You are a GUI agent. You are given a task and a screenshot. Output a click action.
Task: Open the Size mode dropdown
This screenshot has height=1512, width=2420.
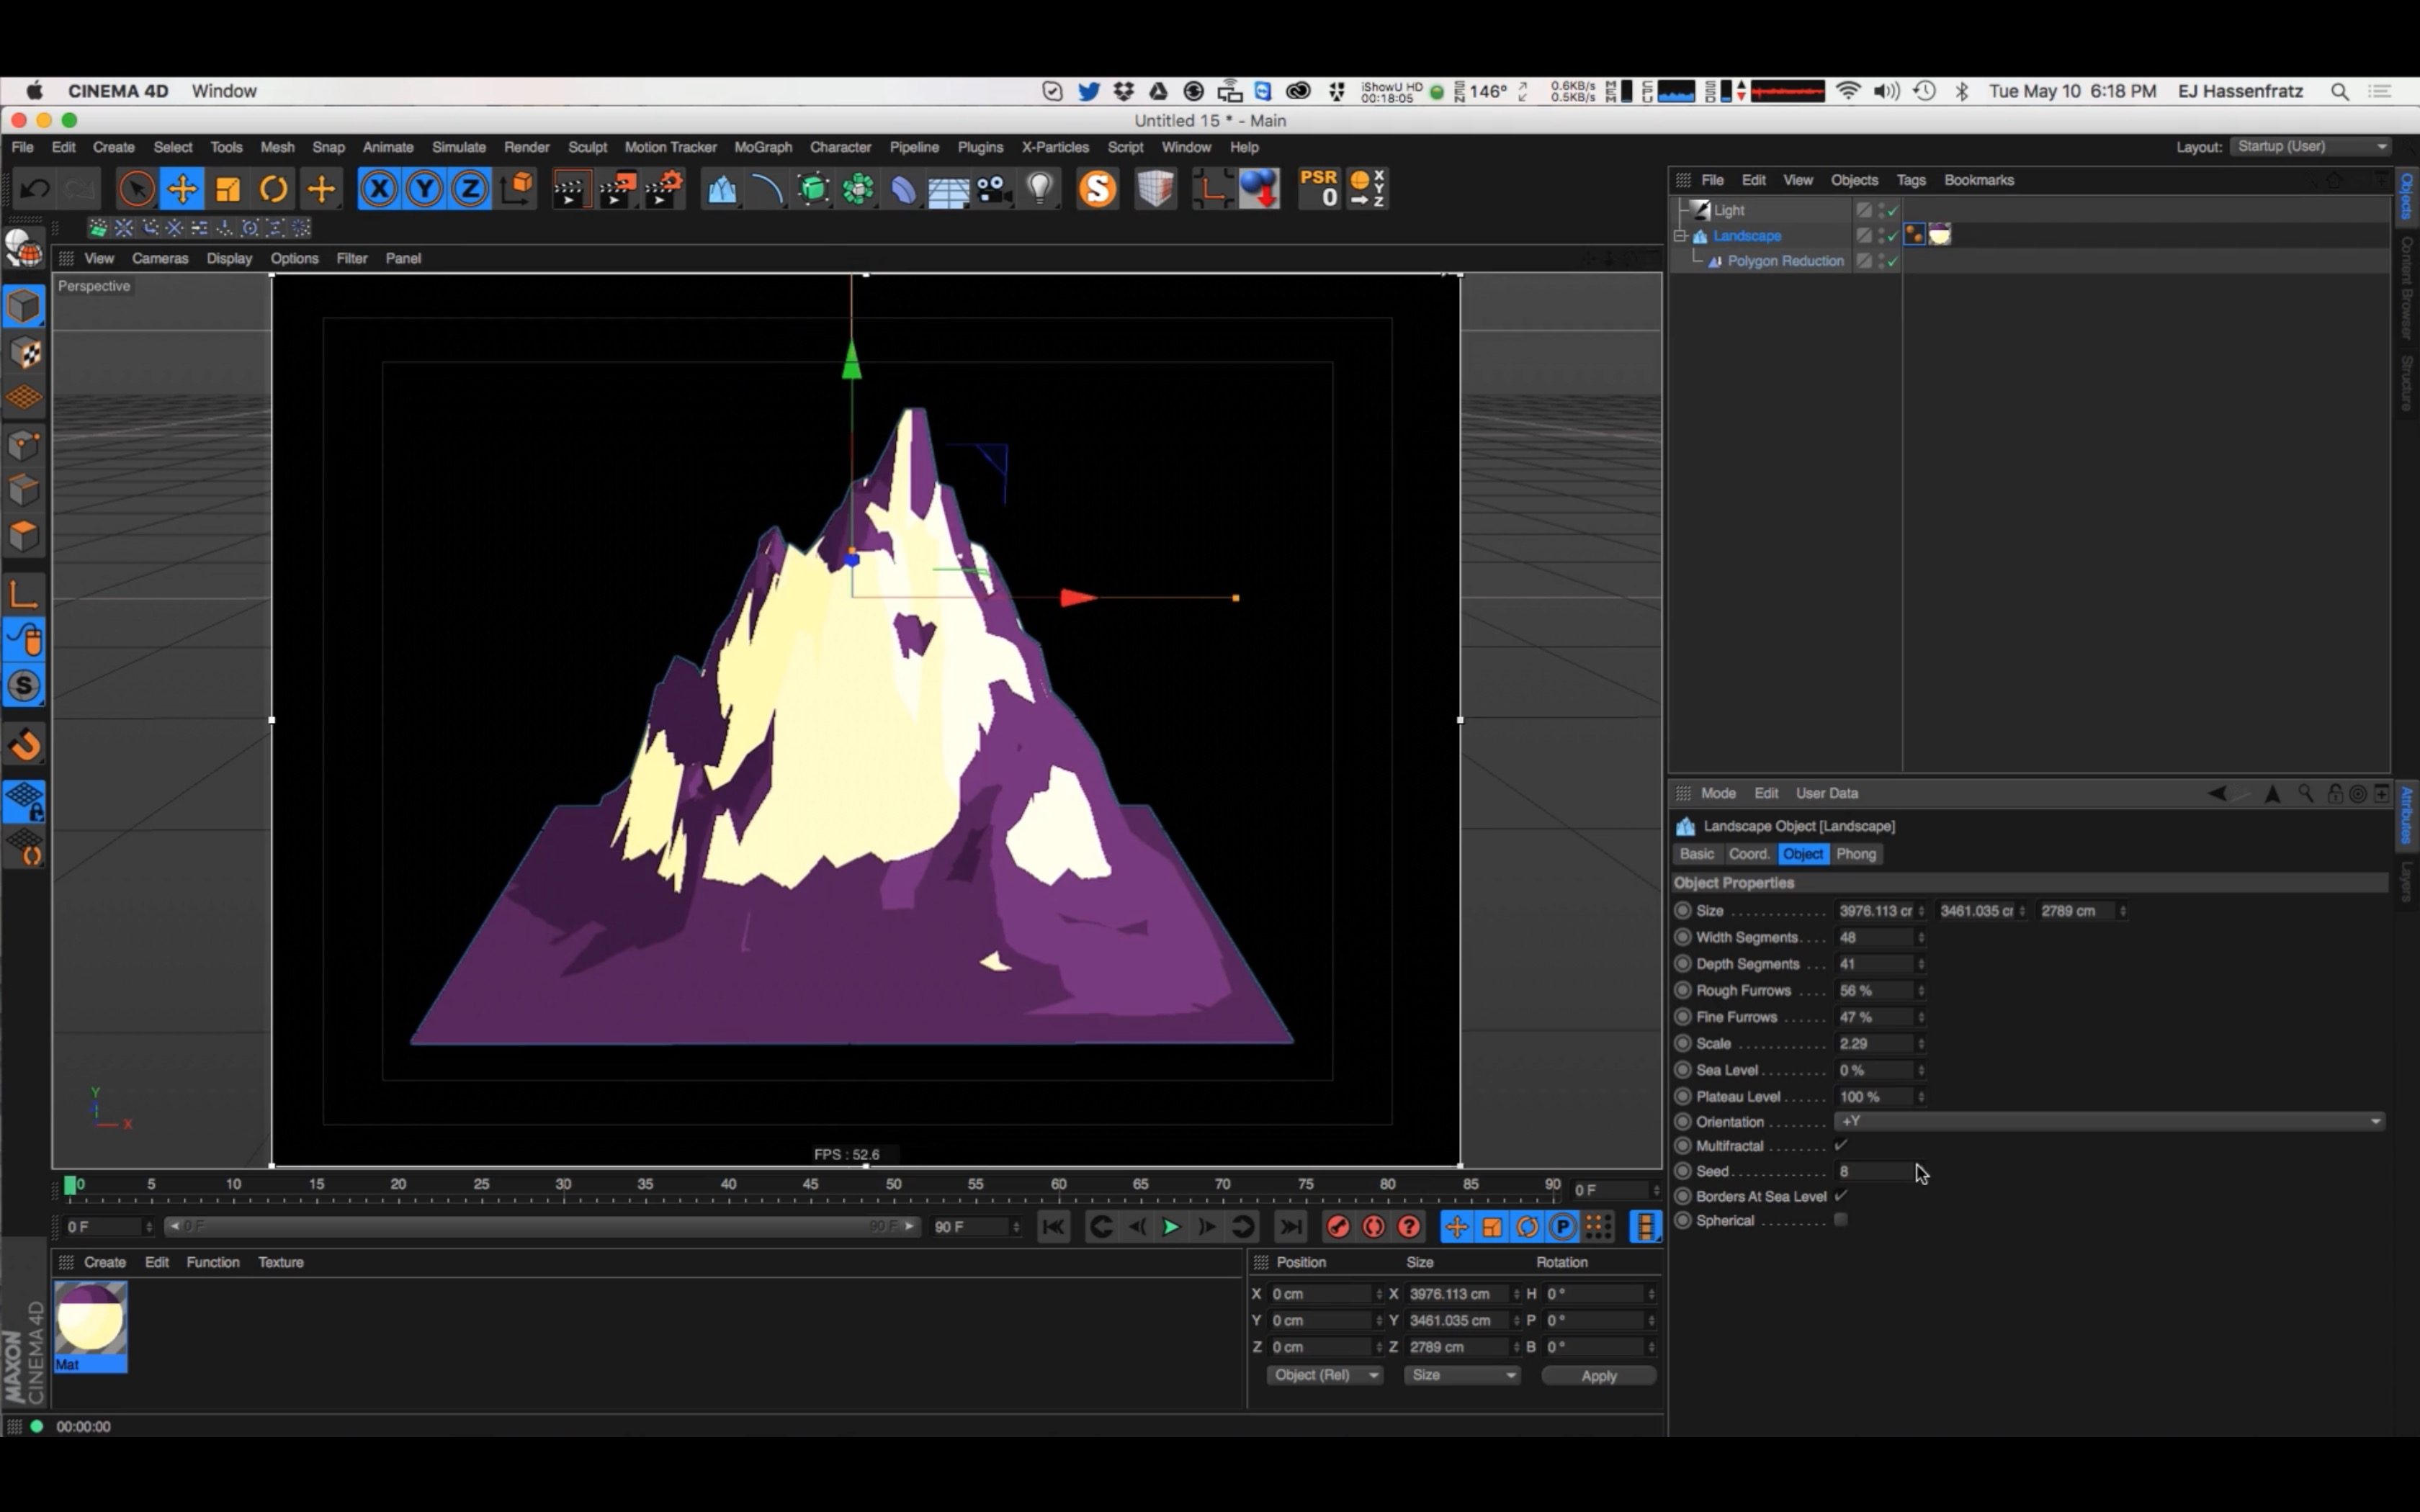[1461, 1376]
